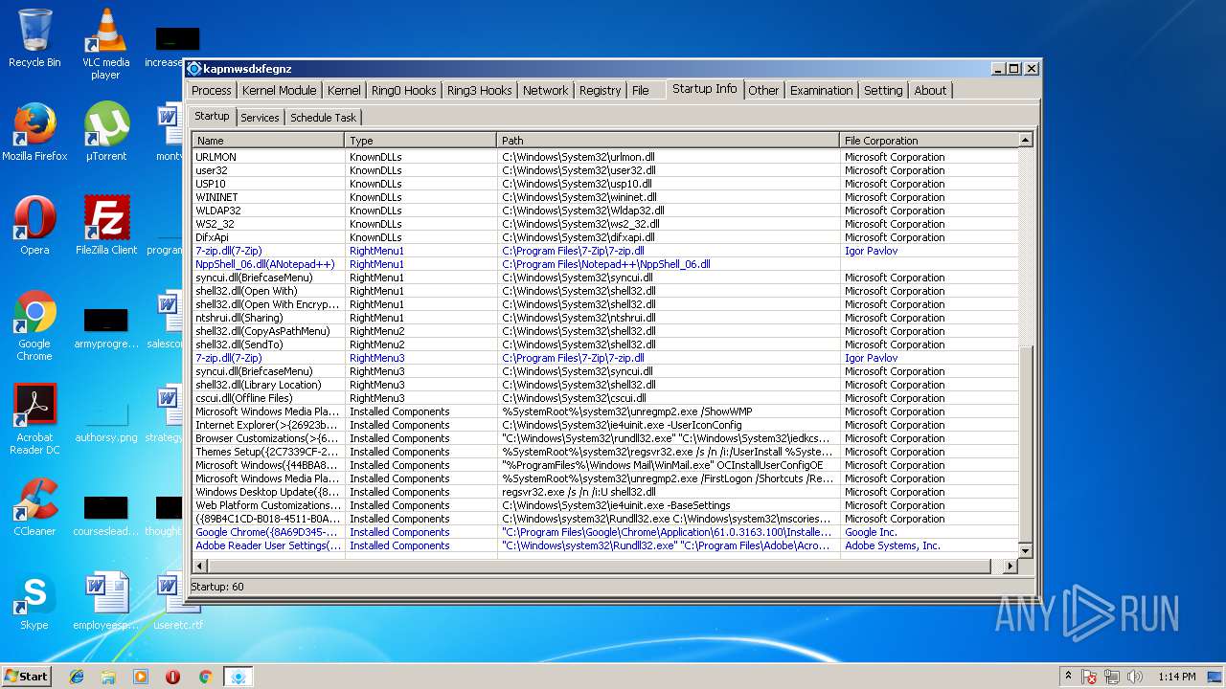The height and width of the screenshot is (689, 1226).
Task: Open Skype desktop icon
Action: tap(34, 601)
